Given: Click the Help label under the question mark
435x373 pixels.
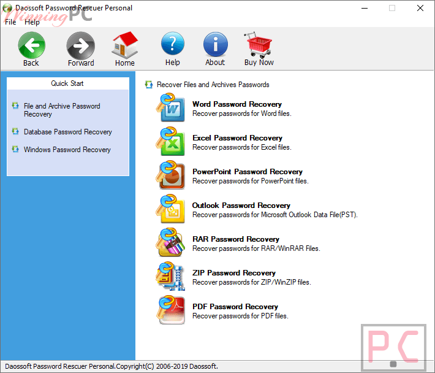Looking at the screenshot, I should [173, 63].
